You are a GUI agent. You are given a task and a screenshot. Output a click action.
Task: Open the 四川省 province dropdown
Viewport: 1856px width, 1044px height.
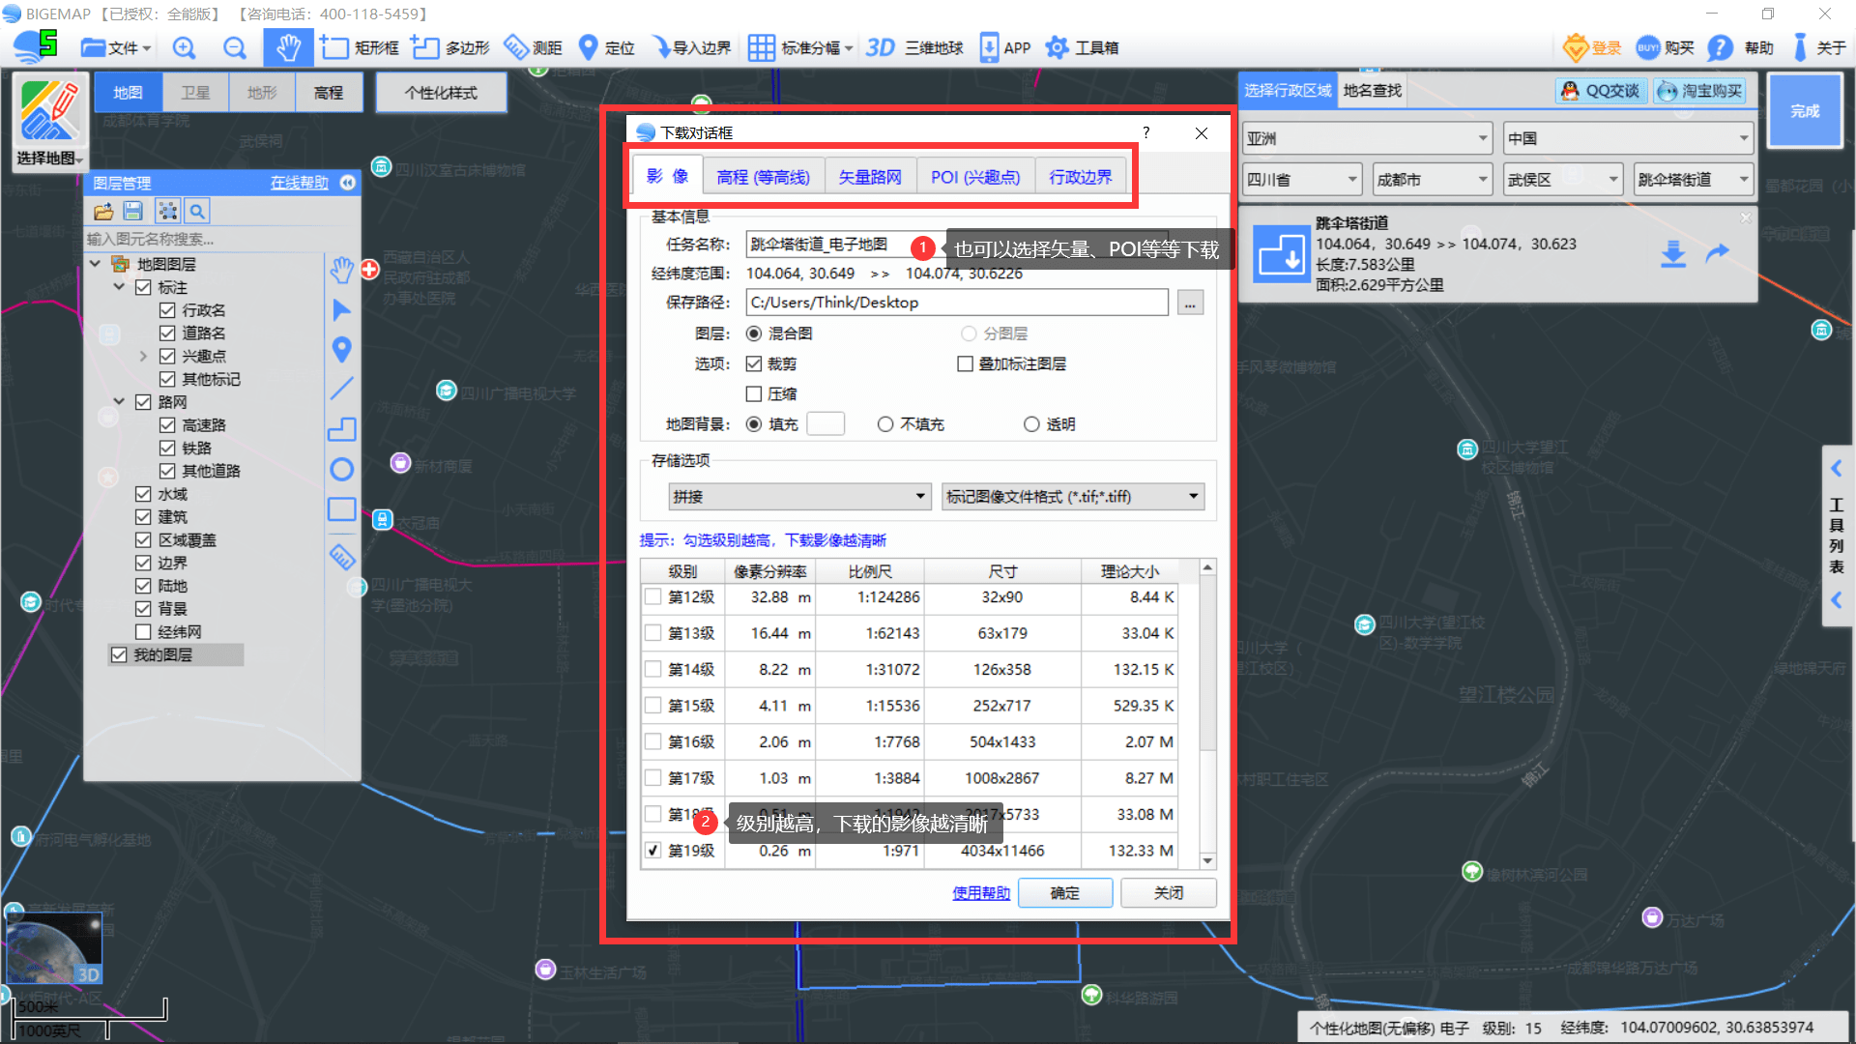(1303, 180)
